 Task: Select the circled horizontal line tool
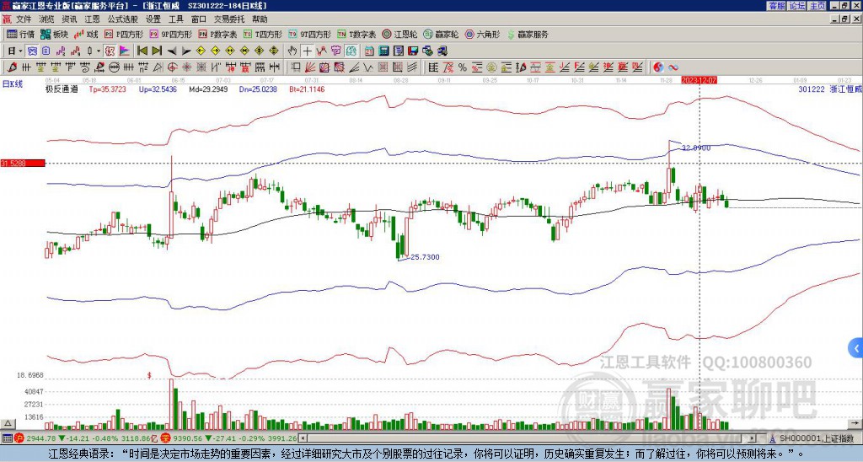click(114, 67)
